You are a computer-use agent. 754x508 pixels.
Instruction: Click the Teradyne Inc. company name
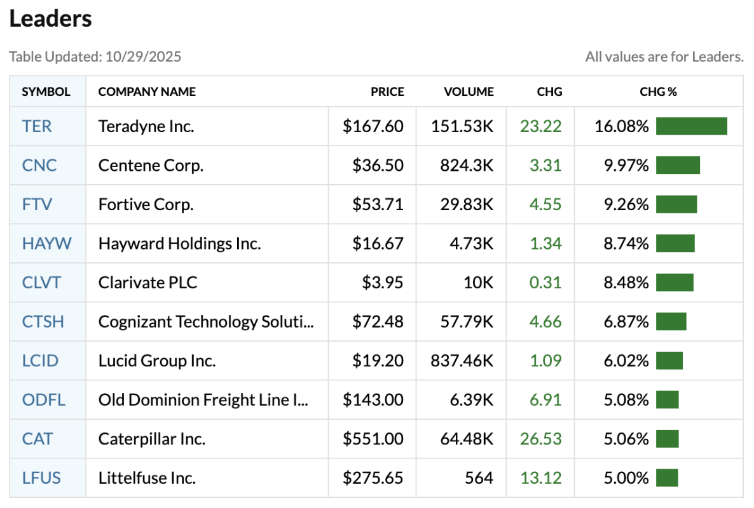pyautogui.click(x=146, y=126)
